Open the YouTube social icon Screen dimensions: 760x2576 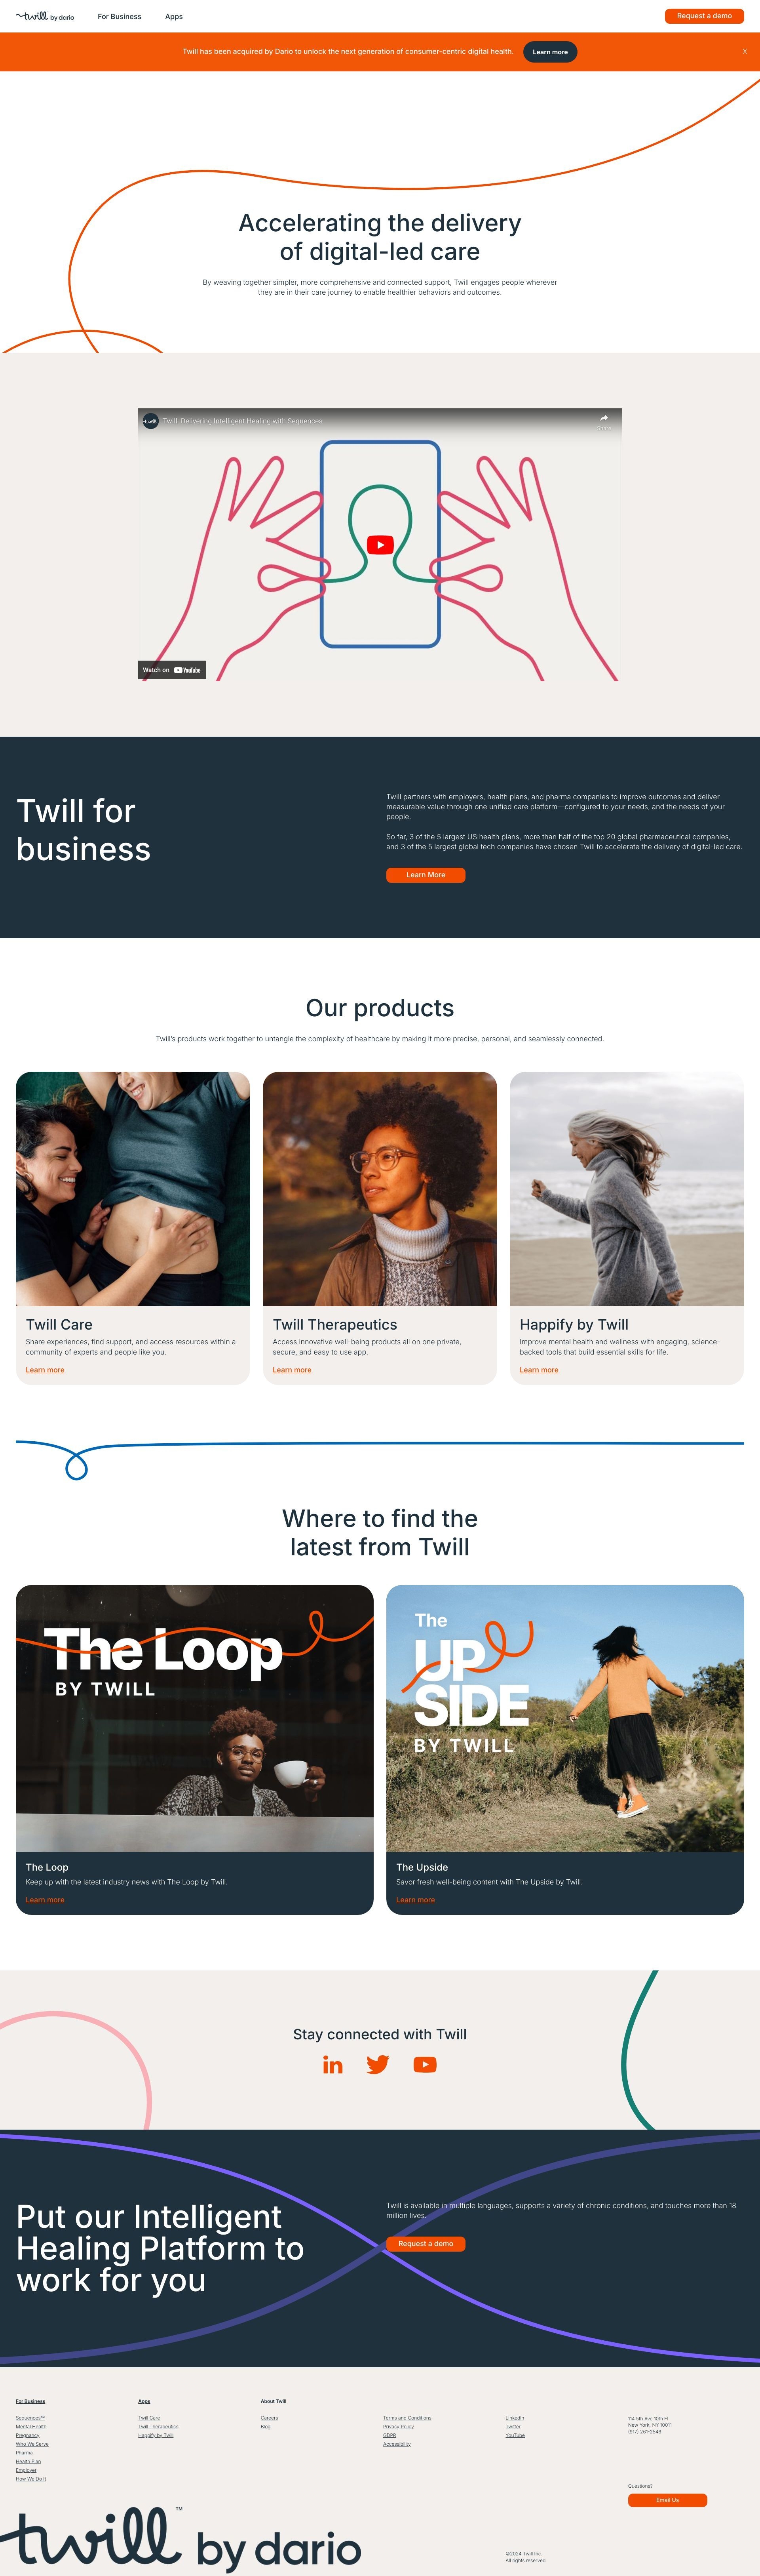click(425, 2065)
